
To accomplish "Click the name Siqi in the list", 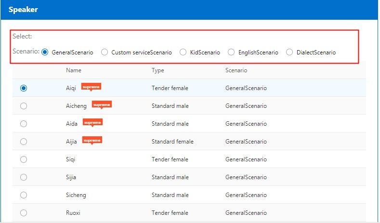I will click(70, 159).
